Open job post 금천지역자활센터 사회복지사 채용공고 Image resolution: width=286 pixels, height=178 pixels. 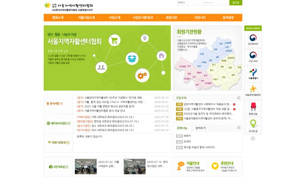pos(208,104)
